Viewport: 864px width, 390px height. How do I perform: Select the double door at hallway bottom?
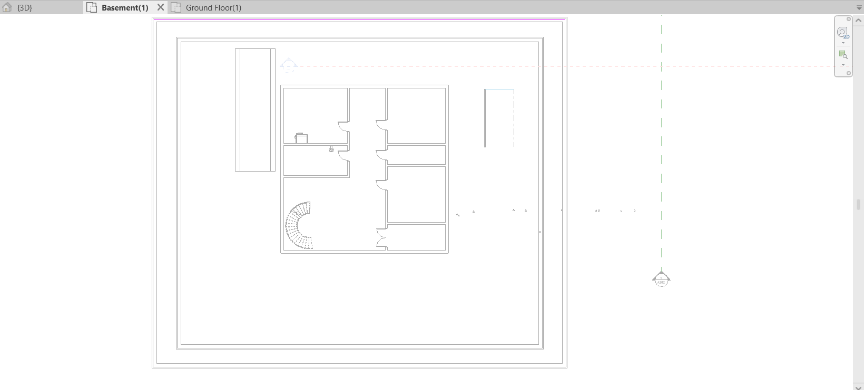(381, 238)
